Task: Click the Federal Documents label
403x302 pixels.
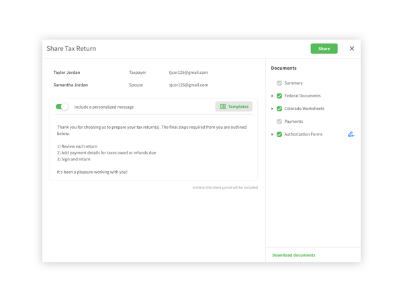Action: coord(302,96)
